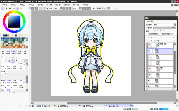Select the 颜色 layer thumbnail
The image size is (179, 111).
click(153, 81)
